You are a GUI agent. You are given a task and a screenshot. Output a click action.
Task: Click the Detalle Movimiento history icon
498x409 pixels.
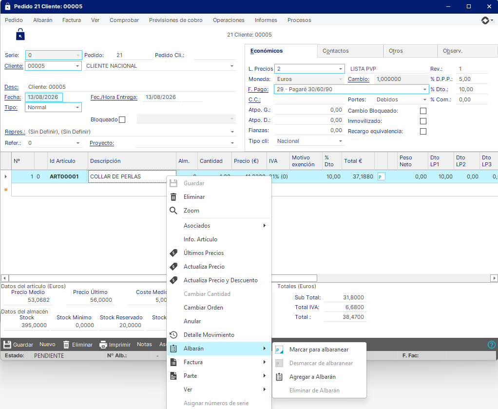point(173,335)
